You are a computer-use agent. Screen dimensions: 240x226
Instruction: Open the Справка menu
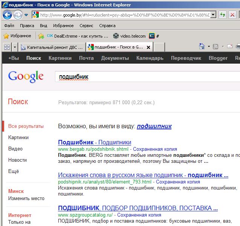(x=107, y=26)
